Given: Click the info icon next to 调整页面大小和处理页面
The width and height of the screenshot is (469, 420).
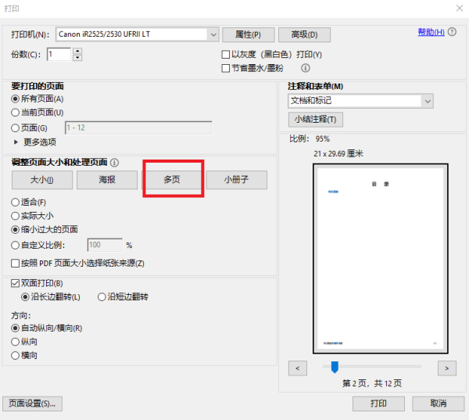Looking at the screenshot, I should pos(114,163).
